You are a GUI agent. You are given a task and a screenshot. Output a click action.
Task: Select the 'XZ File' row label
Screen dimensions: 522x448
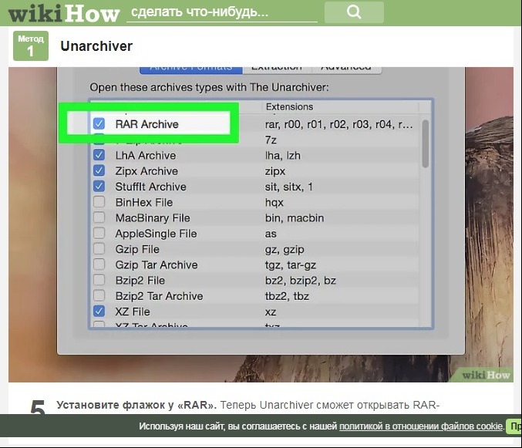[133, 312]
